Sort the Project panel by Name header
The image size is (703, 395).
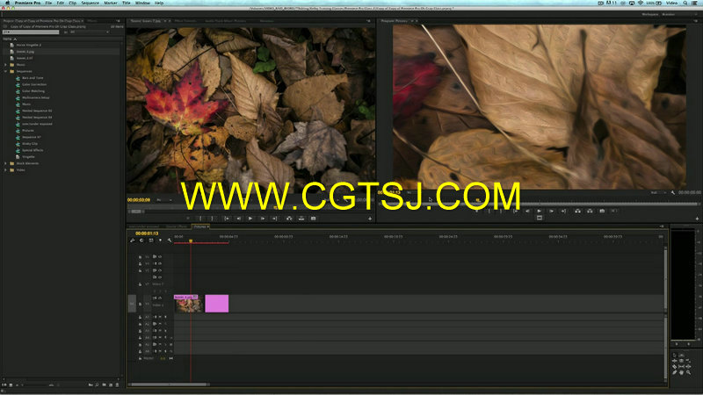click(8, 39)
